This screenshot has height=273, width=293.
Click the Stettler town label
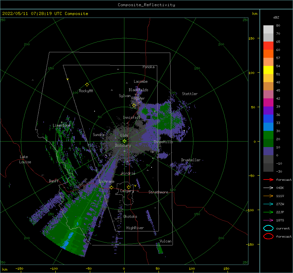tap(190, 94)
